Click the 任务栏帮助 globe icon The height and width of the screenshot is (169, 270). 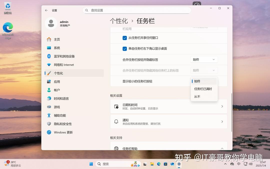(x=116, y=148)
